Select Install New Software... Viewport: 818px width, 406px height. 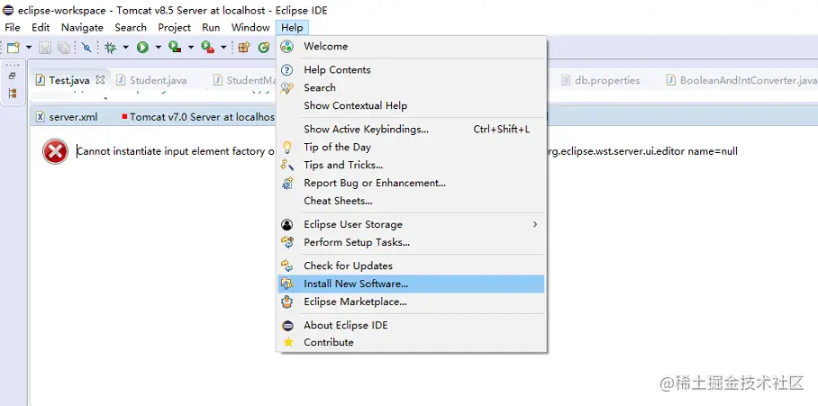[411, 284]
